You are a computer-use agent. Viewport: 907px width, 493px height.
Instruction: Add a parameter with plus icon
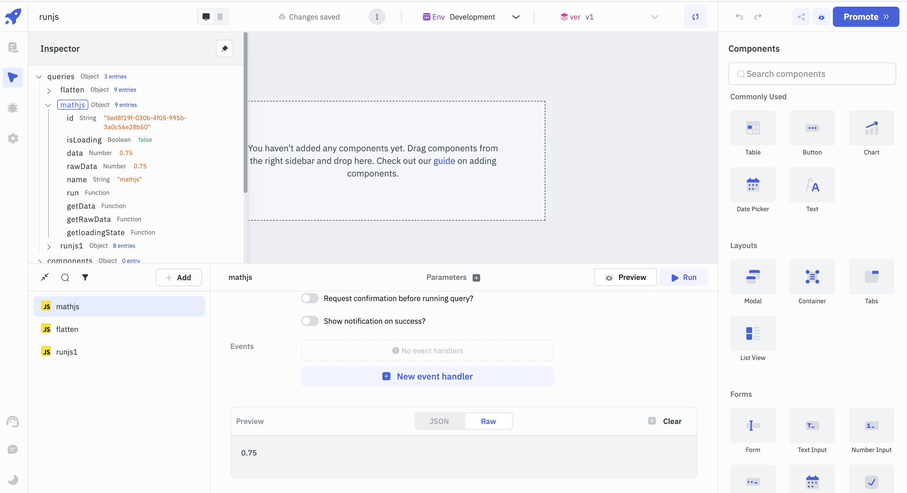point(477,277)
